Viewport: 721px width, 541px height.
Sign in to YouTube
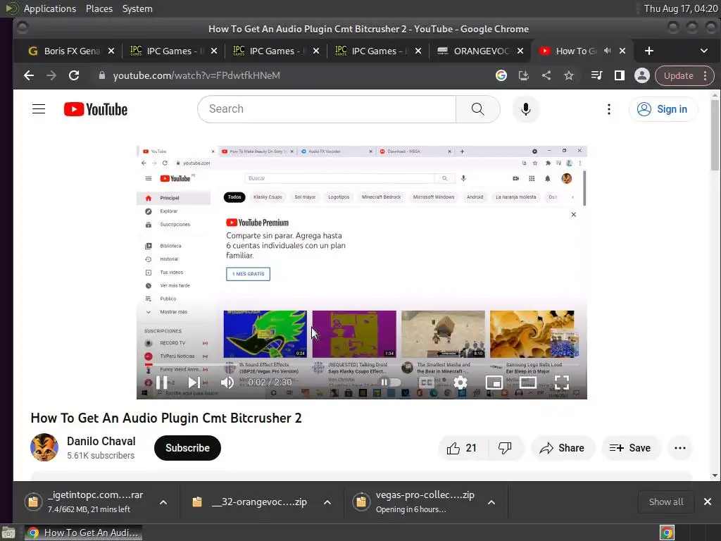(x=663, y=109)
